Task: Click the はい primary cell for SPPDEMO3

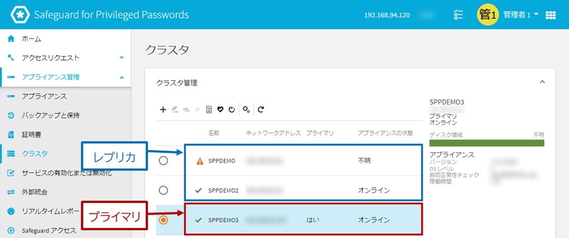Action: click(313, 220)
